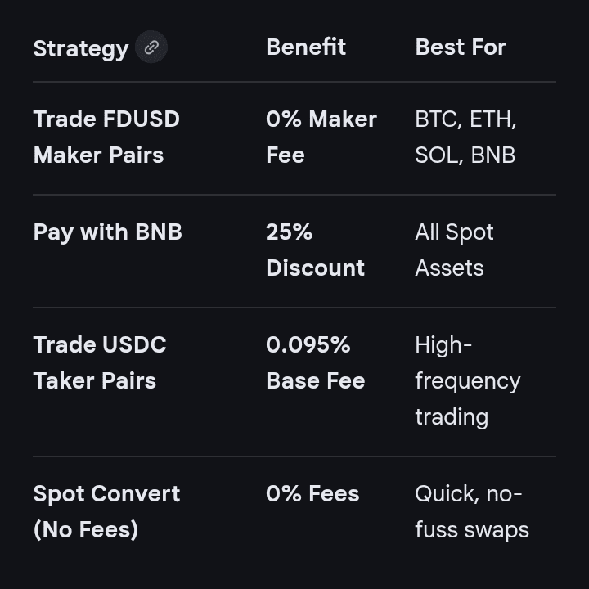This screenshot has width=589, height=589.
Task: Click the '0.095% Base Fee' cell
Action: 315,363
